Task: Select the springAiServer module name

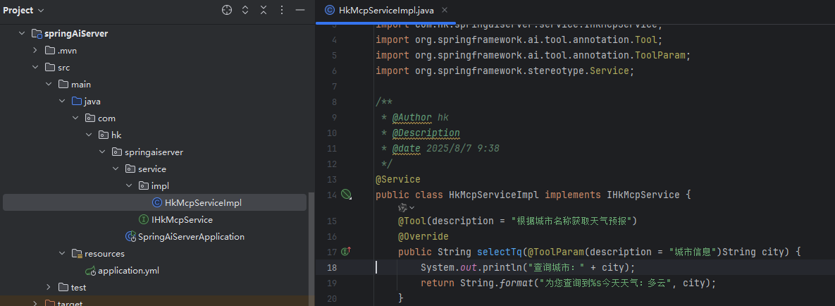Action: pyautogui.click(x=76, y=34)
